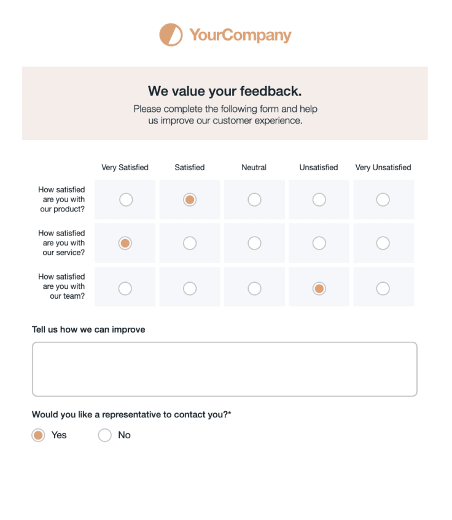Select Unsatisfied for the product question
The height and width of the screenshot is (520, 452).
click(319, 199)
